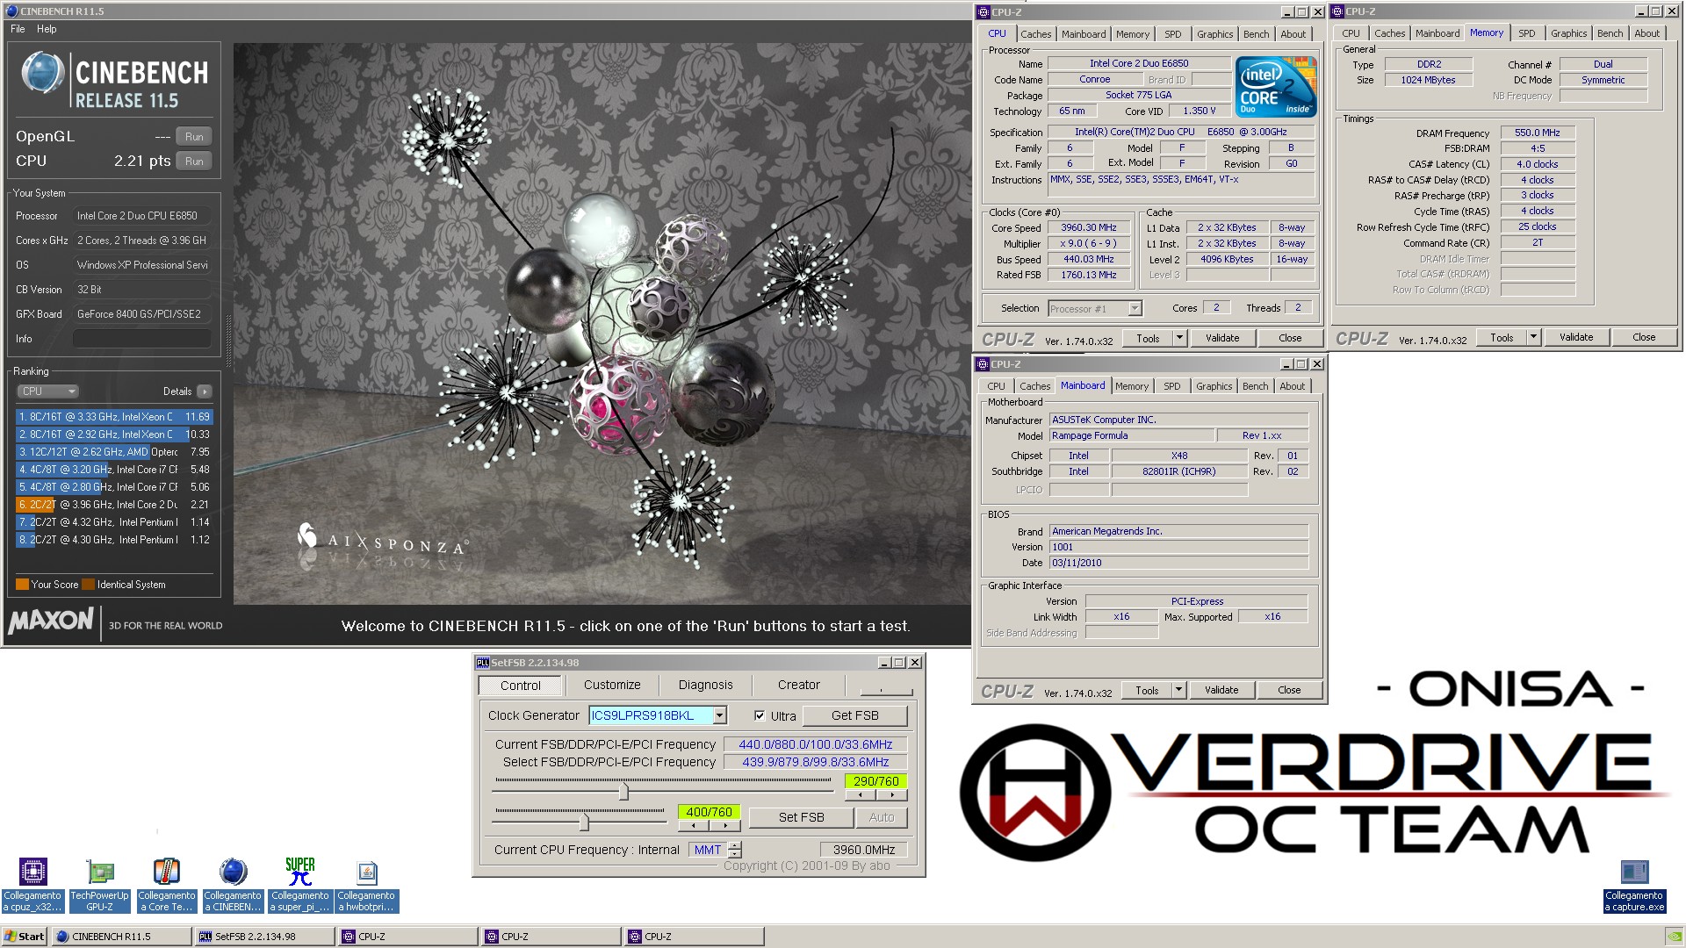Click the Rampage Formula model field
This screenshot has width=1686, height=948.
point(1131,436)
